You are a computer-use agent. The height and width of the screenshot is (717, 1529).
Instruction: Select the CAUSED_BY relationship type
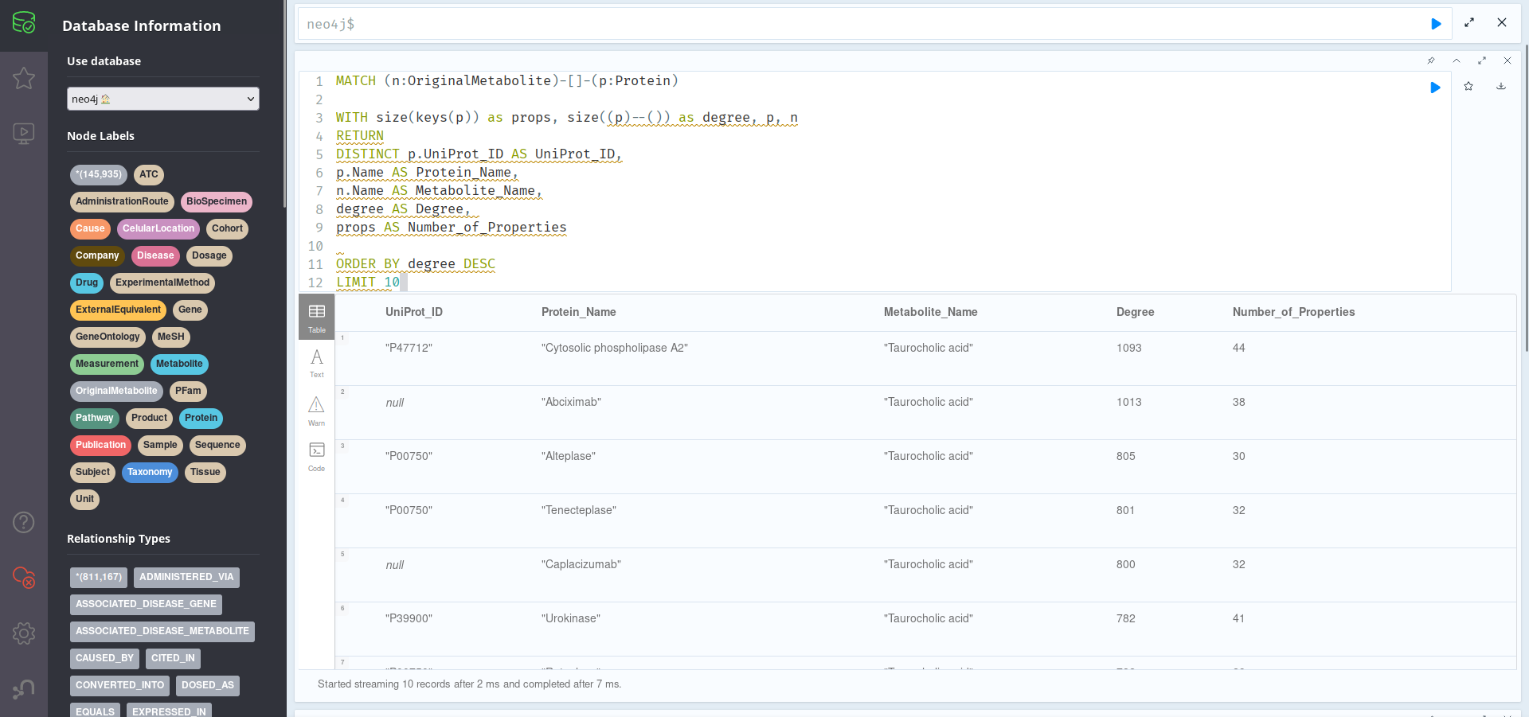104,658
